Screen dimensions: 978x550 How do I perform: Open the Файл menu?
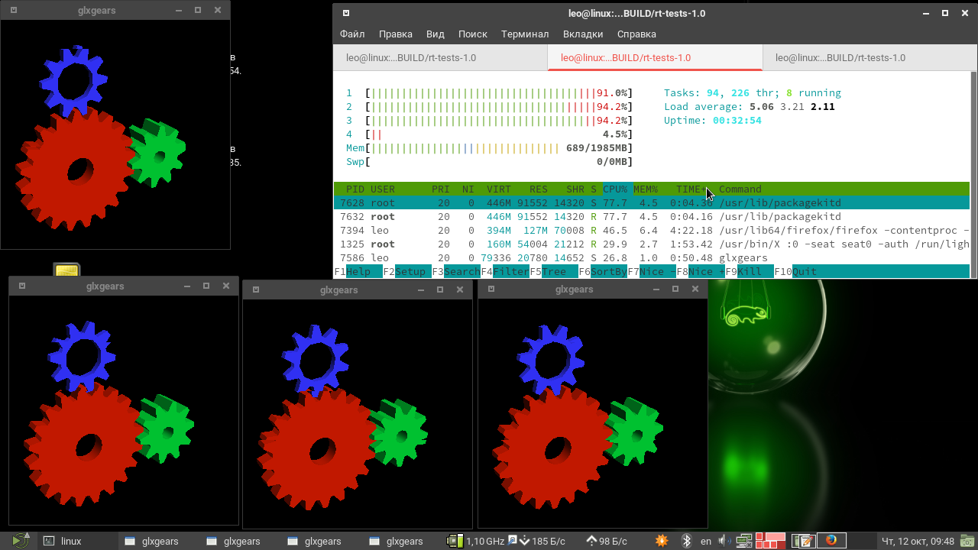coord(352,34)
